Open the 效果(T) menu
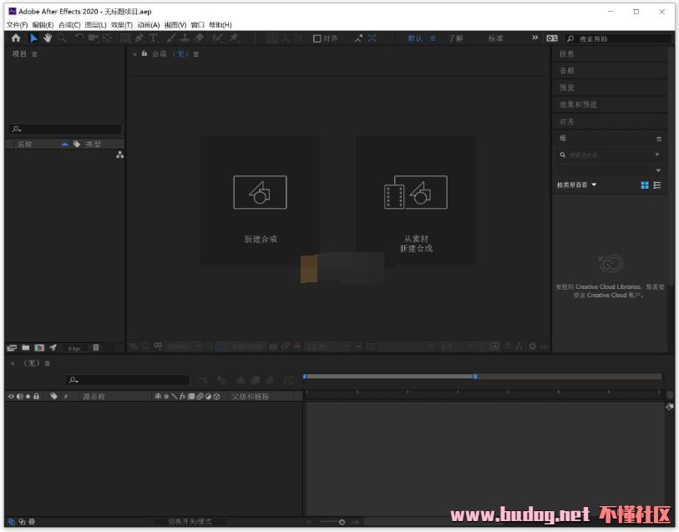The image size is (679, 532). (x=122, y=25)
